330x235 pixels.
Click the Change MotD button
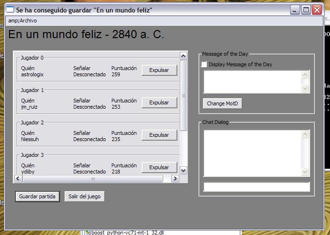[x=222, y=103]
